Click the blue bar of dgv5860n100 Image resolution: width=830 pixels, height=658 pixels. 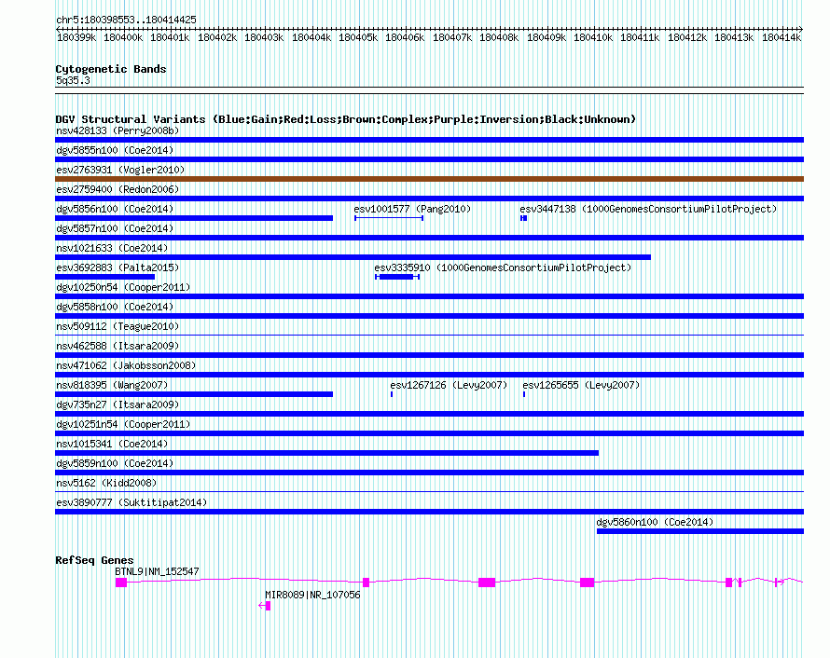(x=700, y=531)
